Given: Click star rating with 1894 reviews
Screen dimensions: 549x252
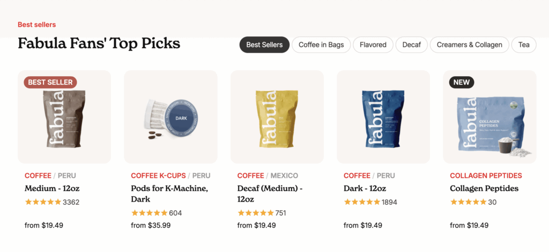Looking at the screenshot, I should (x=362, y=202).
